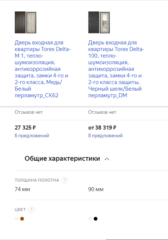
Task: Select the brown color swatch for Delta-M 1
Action: [22, 219]
